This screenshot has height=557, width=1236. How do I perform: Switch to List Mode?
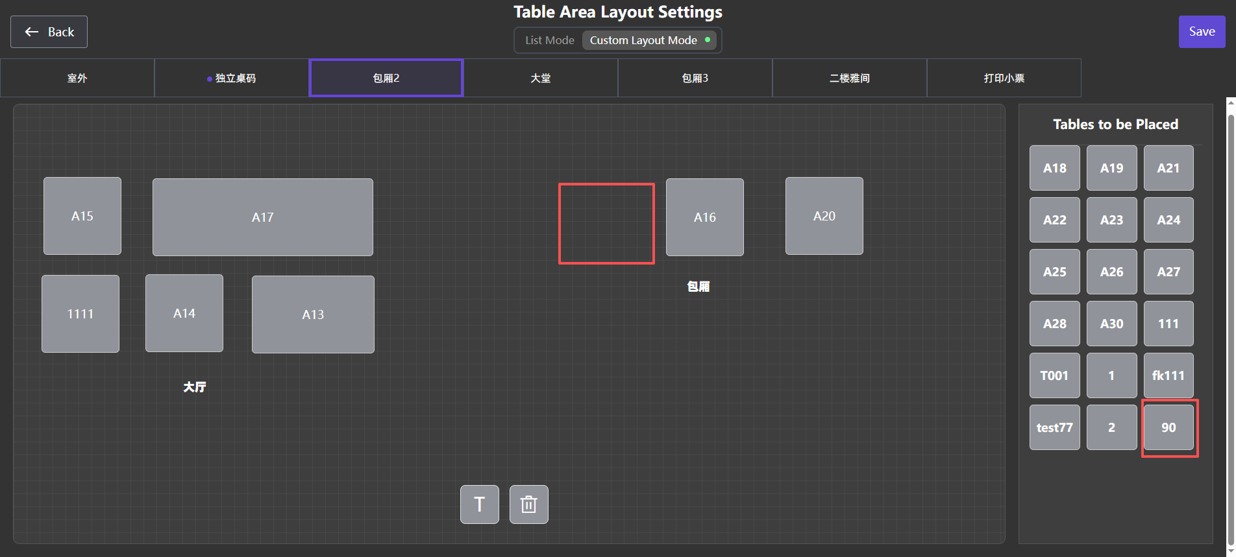click(549, 40)
